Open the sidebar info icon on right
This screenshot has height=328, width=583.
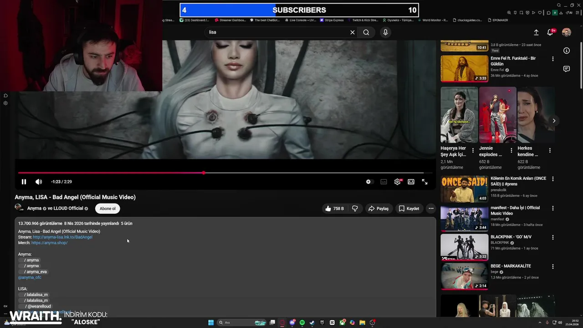pyautogui.click(x=567, y=51)
